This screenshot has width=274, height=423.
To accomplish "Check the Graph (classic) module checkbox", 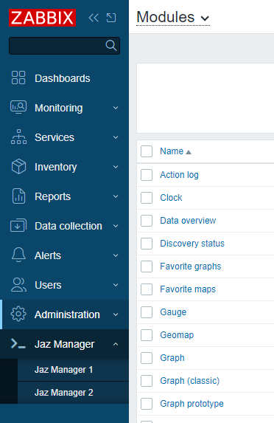I will 147,381.
